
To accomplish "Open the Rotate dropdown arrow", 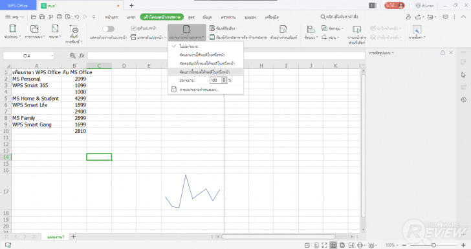I will (x=338, y=37).
